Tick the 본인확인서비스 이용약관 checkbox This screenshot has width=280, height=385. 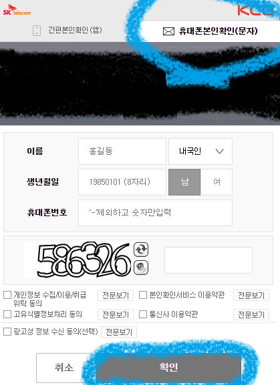click(x=143, y=295)
